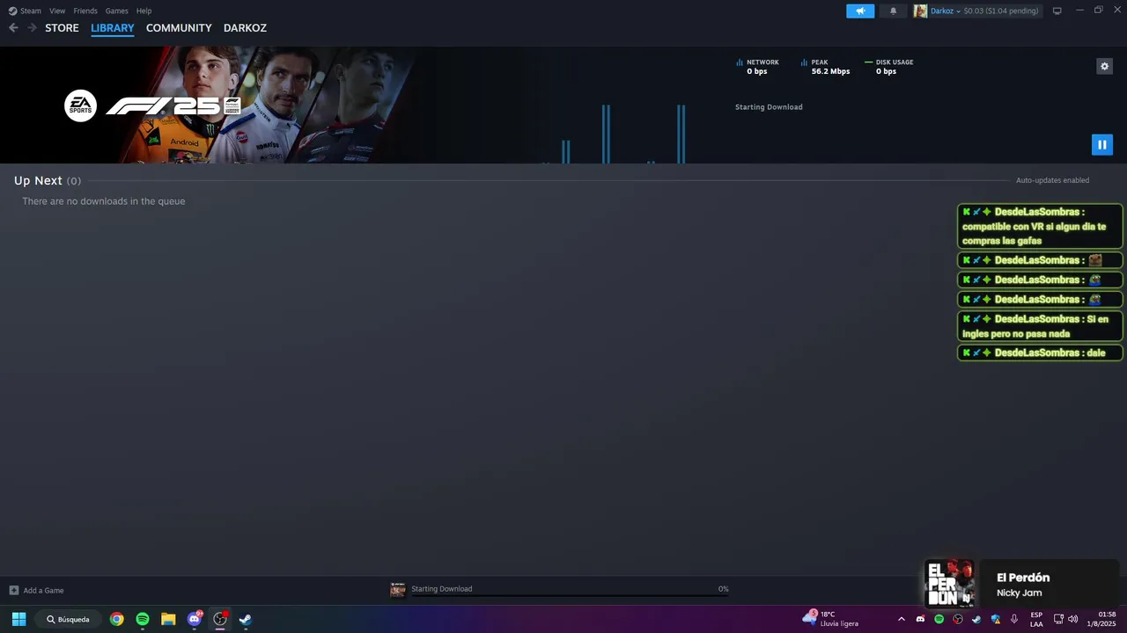The height and width of the screenshot is (633, 1127).
Task: Open Steam announcements megaphone button
Action: 860,11
